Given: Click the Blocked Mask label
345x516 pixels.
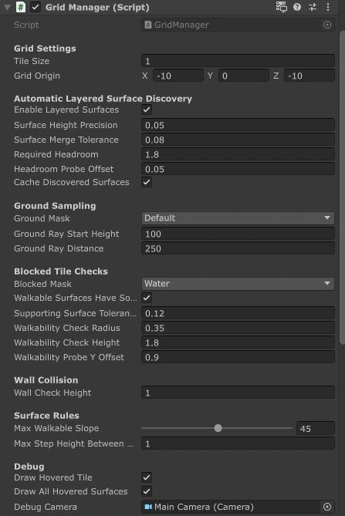Looking at the screenshot, I should pyautogui.click(x=42, y=284).
